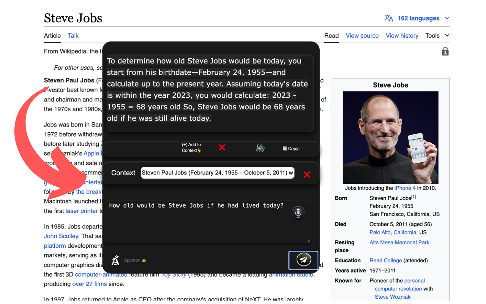
Task: Click the 'Context' label text
Action: point(123,173)
